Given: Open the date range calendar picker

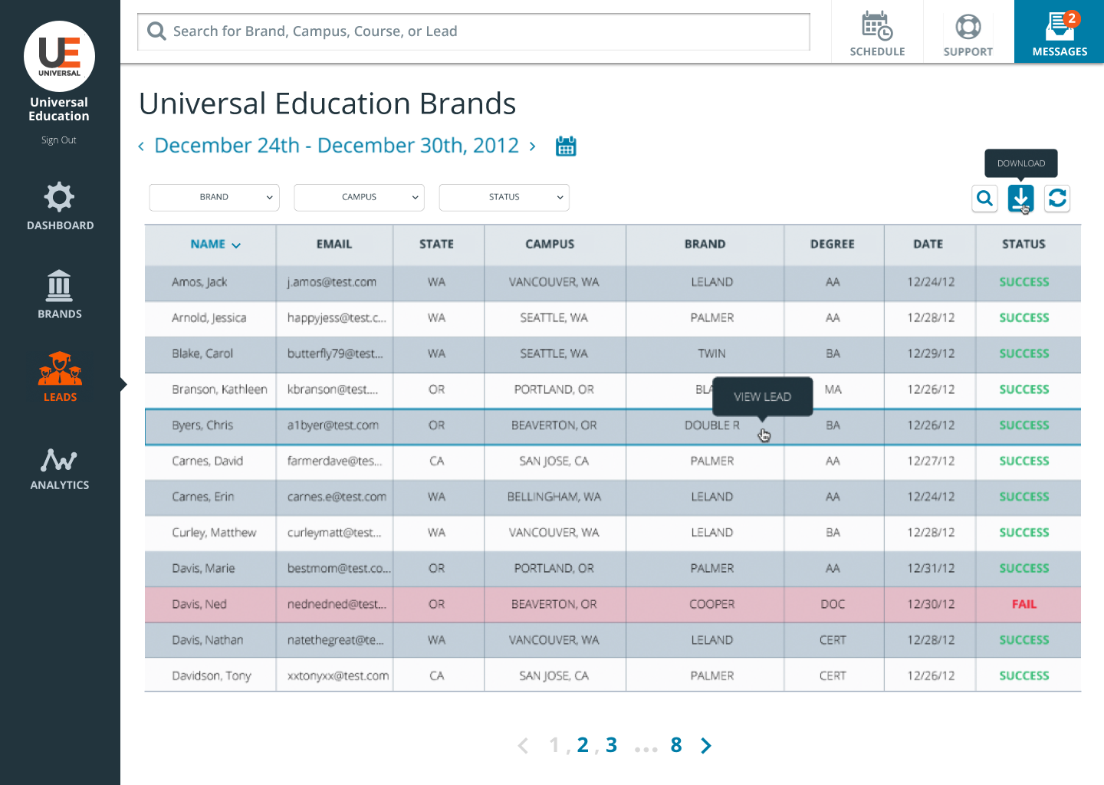Looking at the screenshot, I should (x=566, y=146).
